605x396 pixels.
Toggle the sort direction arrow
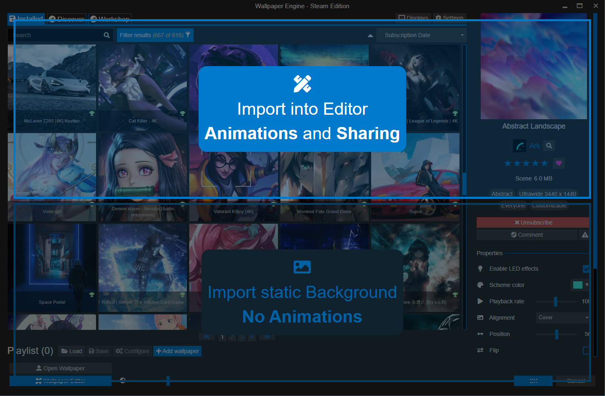coord(370,36)
